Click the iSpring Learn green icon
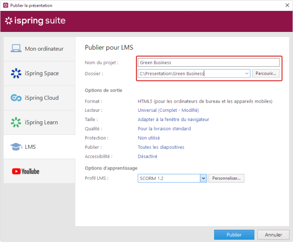 point(16,122)
